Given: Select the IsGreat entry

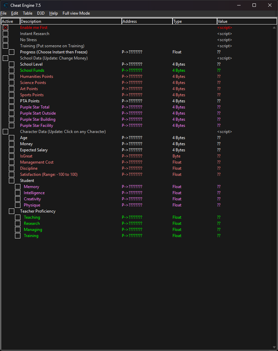Looking at the screenshot, I should coord(26,156).
